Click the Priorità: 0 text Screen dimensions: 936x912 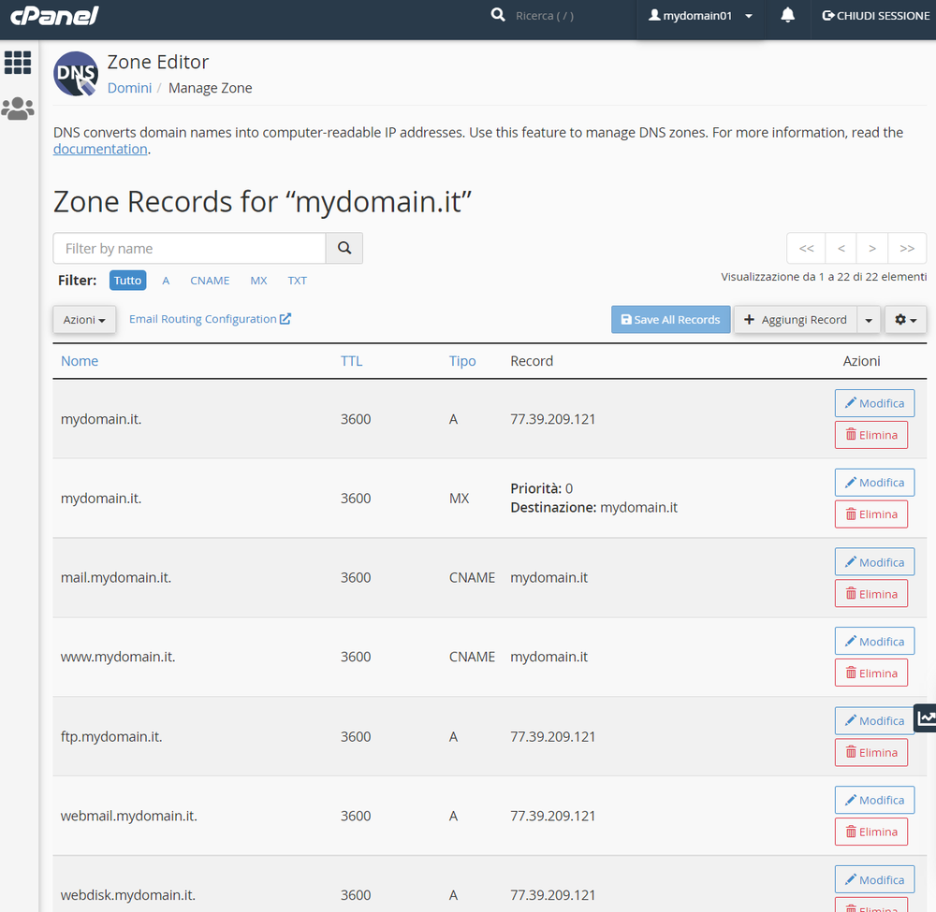coord(541,488)
